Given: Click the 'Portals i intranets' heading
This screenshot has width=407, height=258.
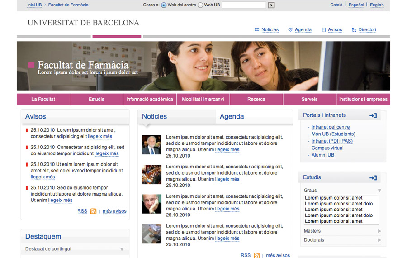Looking at the screenshot, I should click(x=324, y=115).
